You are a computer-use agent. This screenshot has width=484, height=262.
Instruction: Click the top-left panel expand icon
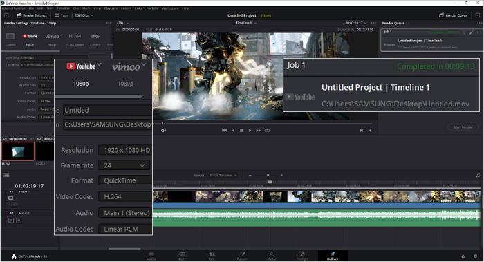[x=6, y=15]
